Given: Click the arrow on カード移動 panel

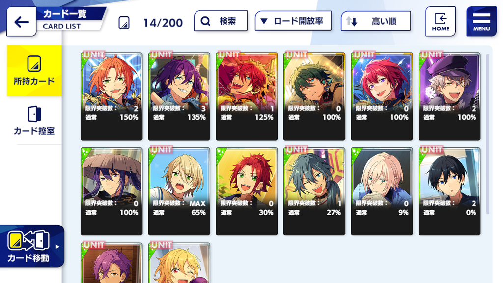Looking at the screenshot, I should coord(57,247).
